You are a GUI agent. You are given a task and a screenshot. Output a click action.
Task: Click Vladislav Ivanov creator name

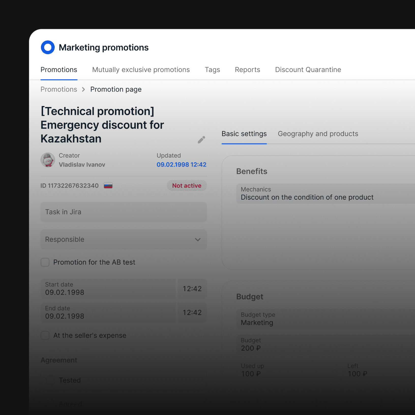82,165
